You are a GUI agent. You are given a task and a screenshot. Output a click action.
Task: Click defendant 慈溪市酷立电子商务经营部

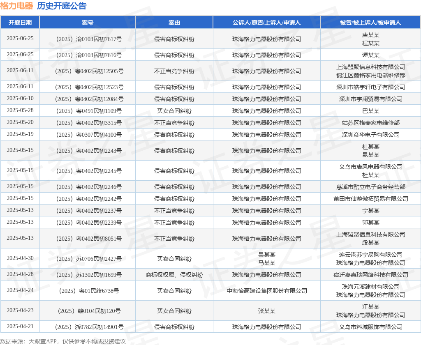[370, 187]
